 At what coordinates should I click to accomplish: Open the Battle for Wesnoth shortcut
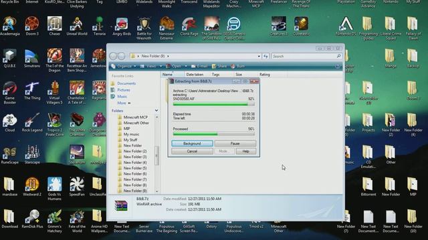[x=144, y=28]
